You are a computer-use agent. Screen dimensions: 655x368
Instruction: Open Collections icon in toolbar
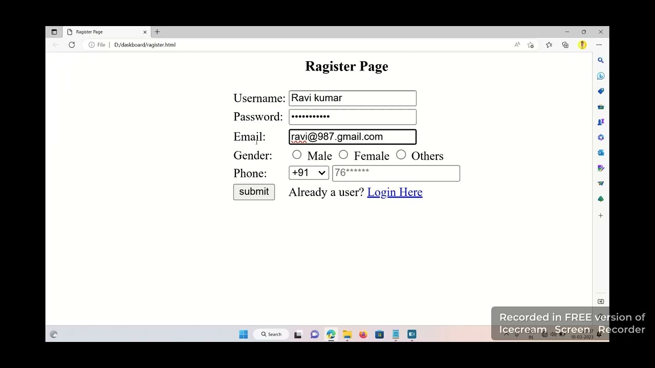(x=565, y=45)
